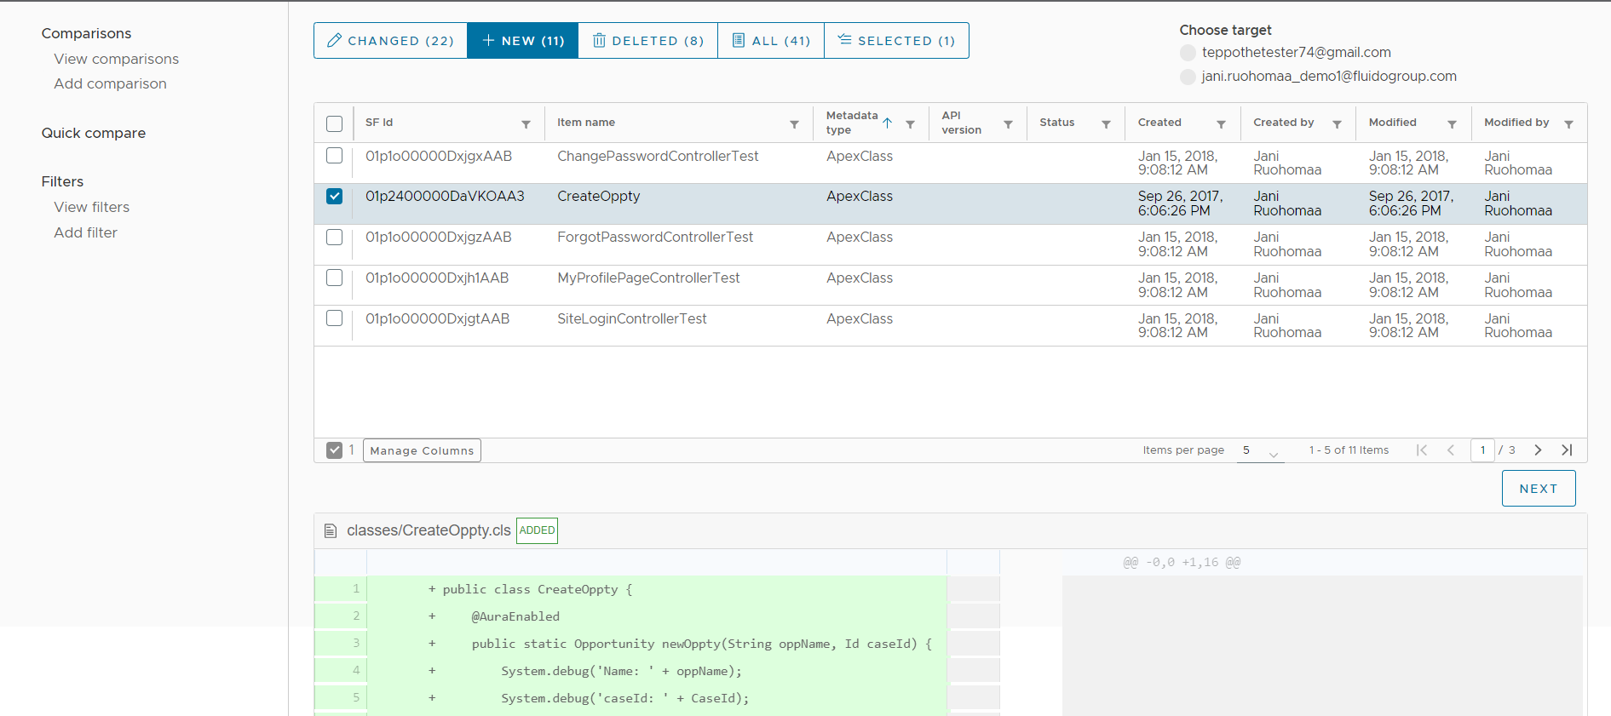The height and width of the screenshot is (716, 1611).
Task: Select teppothetester74@gmail.com as target
Action: [1188, 53]
